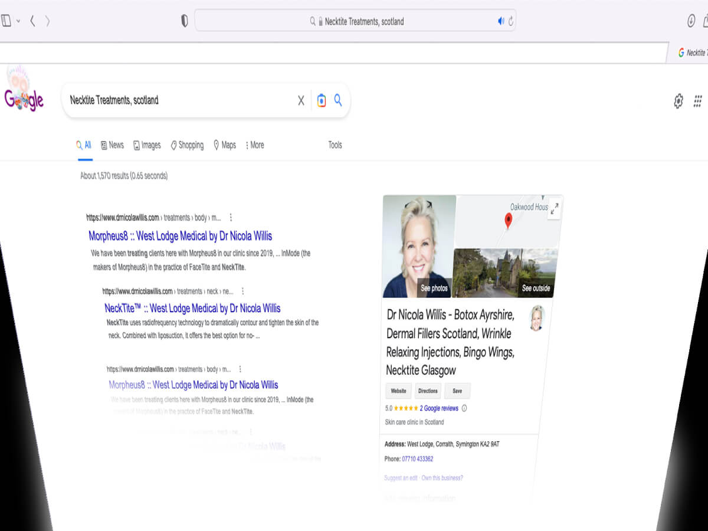The height and width of the screenshot is (531, 708).
Task: Open NeckTite West Lodge Medical result link
Action: (192, 308)
